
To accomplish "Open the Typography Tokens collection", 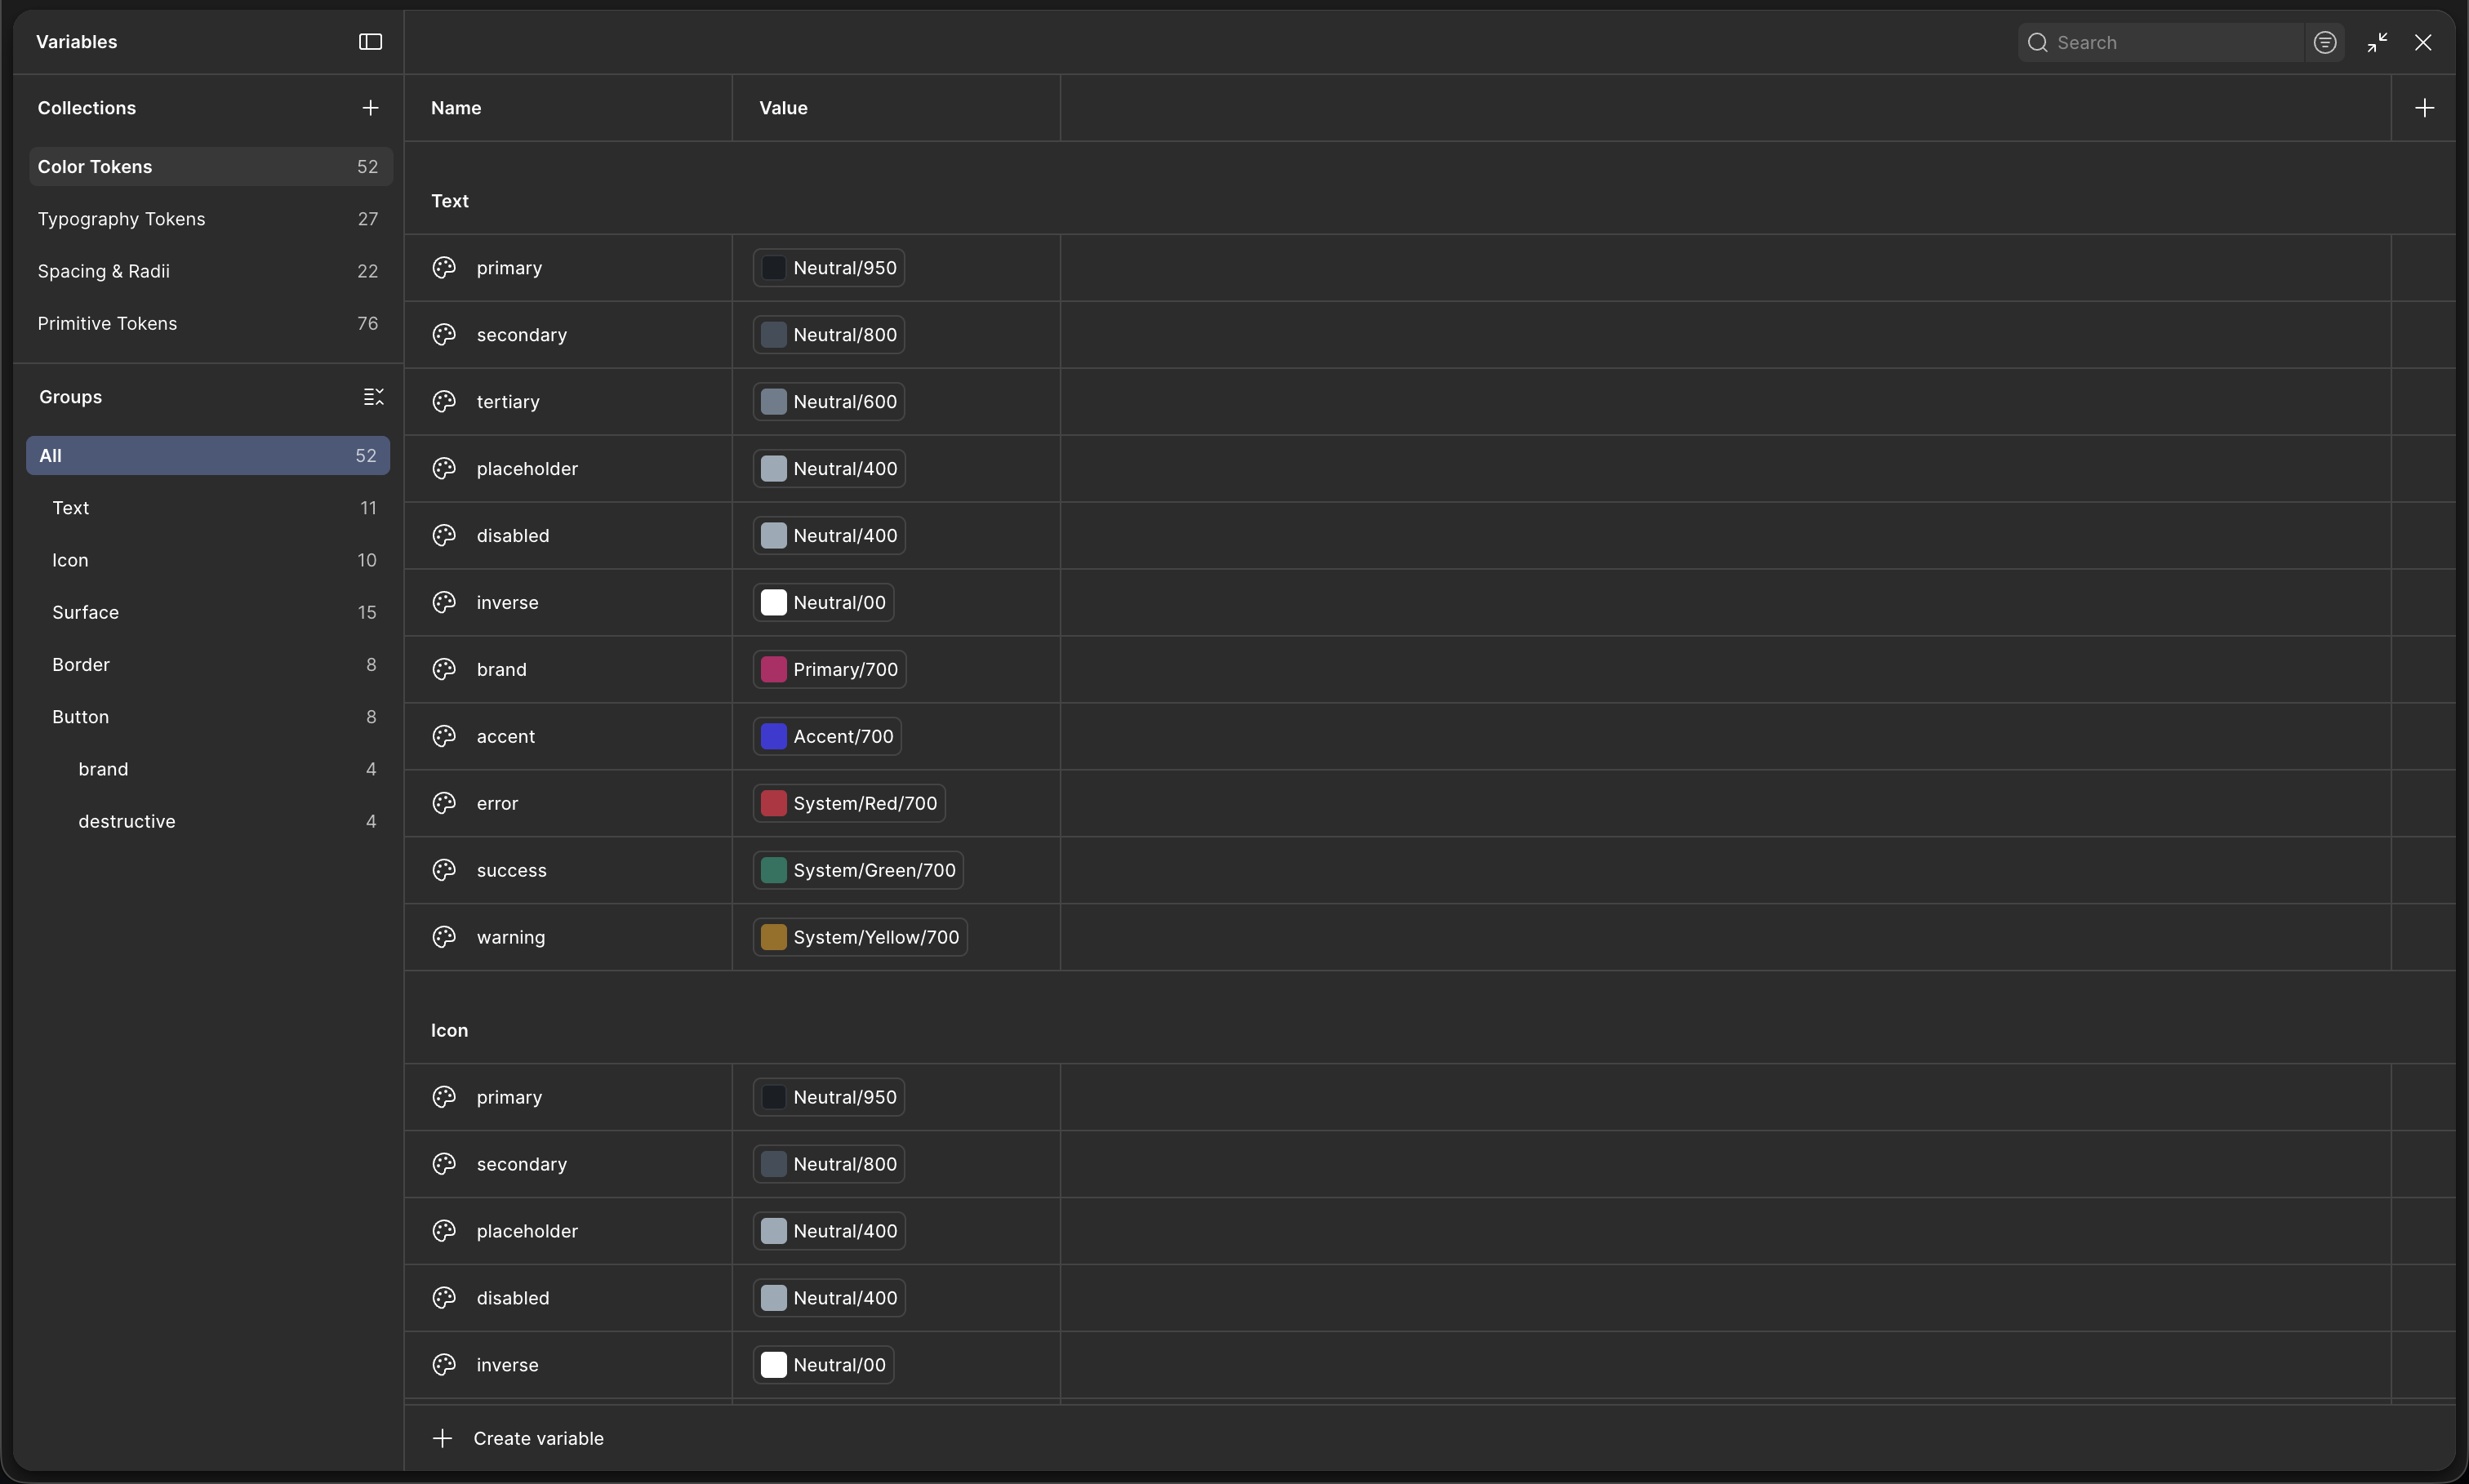I will tap(210, 219).
